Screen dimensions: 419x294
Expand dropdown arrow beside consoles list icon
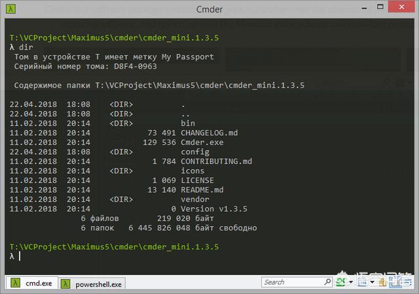[x=372, y=282]
